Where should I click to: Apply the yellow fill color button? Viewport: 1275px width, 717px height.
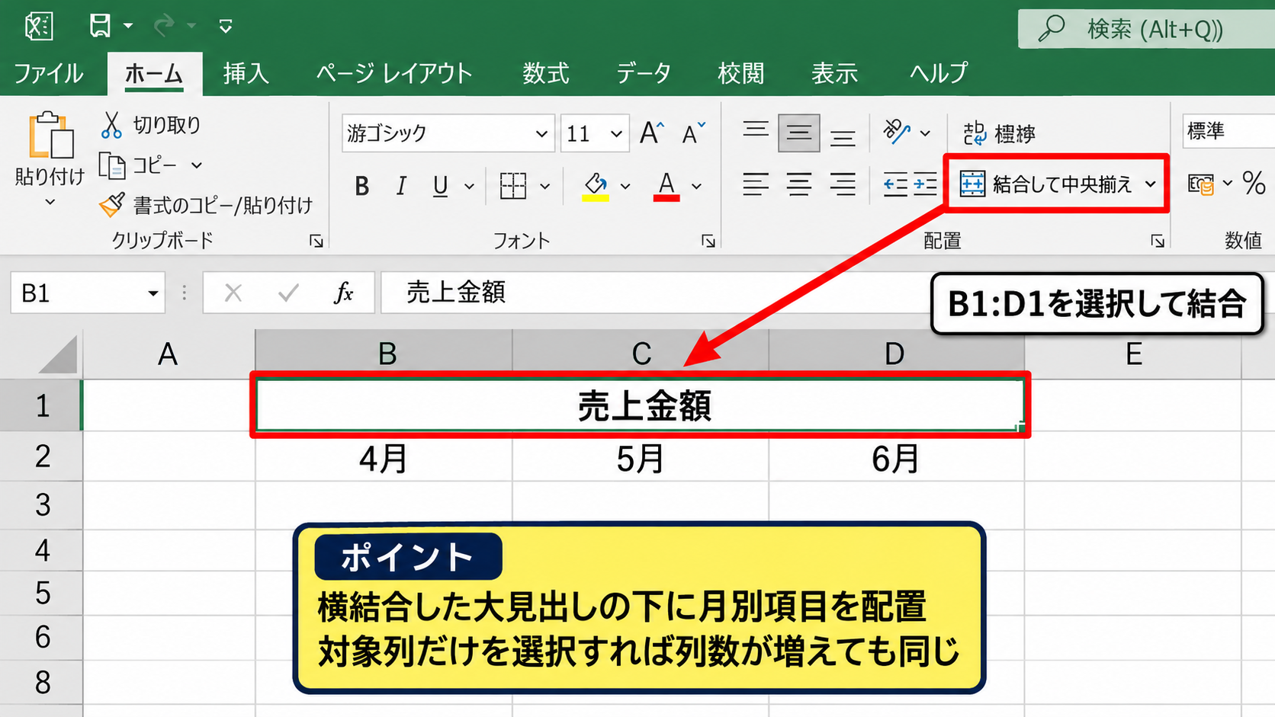click(596, 186)
